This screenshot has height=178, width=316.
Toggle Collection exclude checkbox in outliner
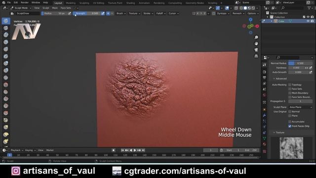(x=304, y=17)
